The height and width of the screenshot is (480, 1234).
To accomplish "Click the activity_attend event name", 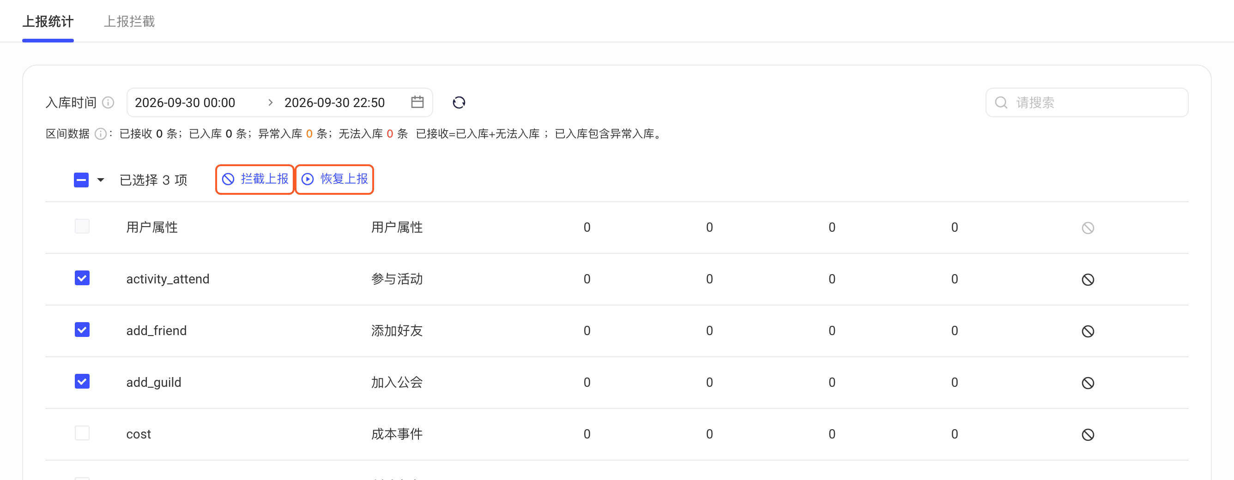I will pos(168,279).
